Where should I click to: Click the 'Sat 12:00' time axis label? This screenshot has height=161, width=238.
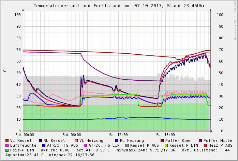(x=118, y=135)
